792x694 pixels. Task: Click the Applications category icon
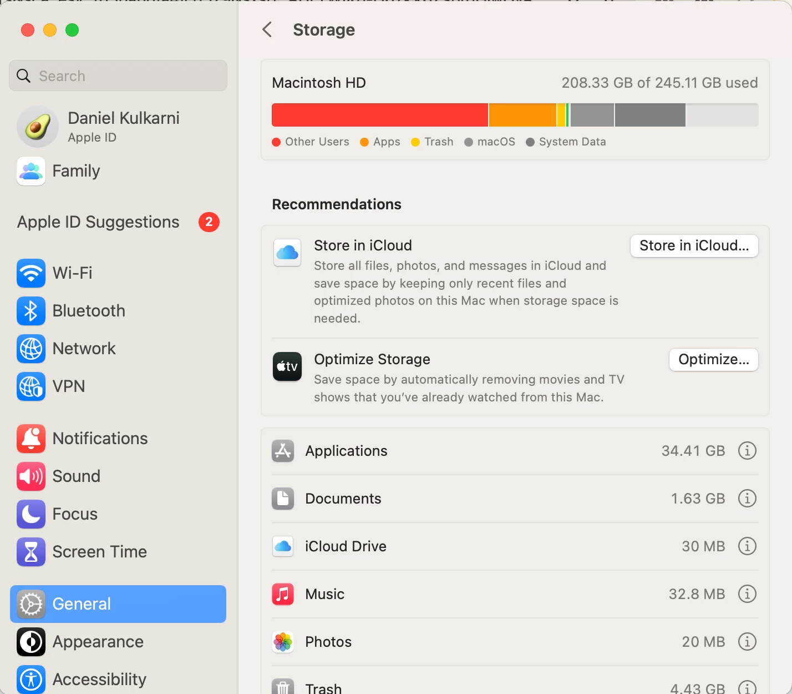coord(283,451)
